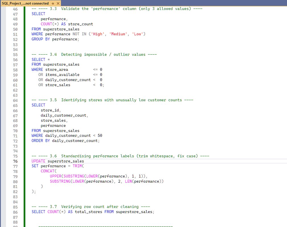Screen dimensions: 287x227
Task: Click line number 76 in the gutter
Action: coord(15,161)
